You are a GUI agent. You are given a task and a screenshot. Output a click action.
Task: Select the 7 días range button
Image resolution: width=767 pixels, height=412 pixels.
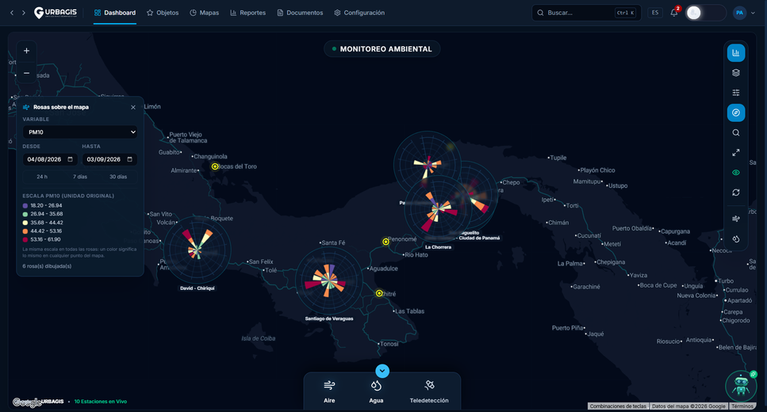[80, 177]
